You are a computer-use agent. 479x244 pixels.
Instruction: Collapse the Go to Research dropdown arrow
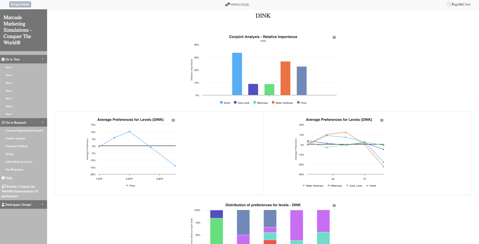click(43, 122)
